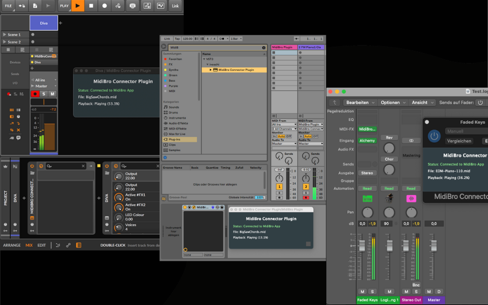Image resolution: width=488 pixels, height=305 pixels.
Task: Collapse the VST3 folder in Ableton browser
Action: coord(204,59)
